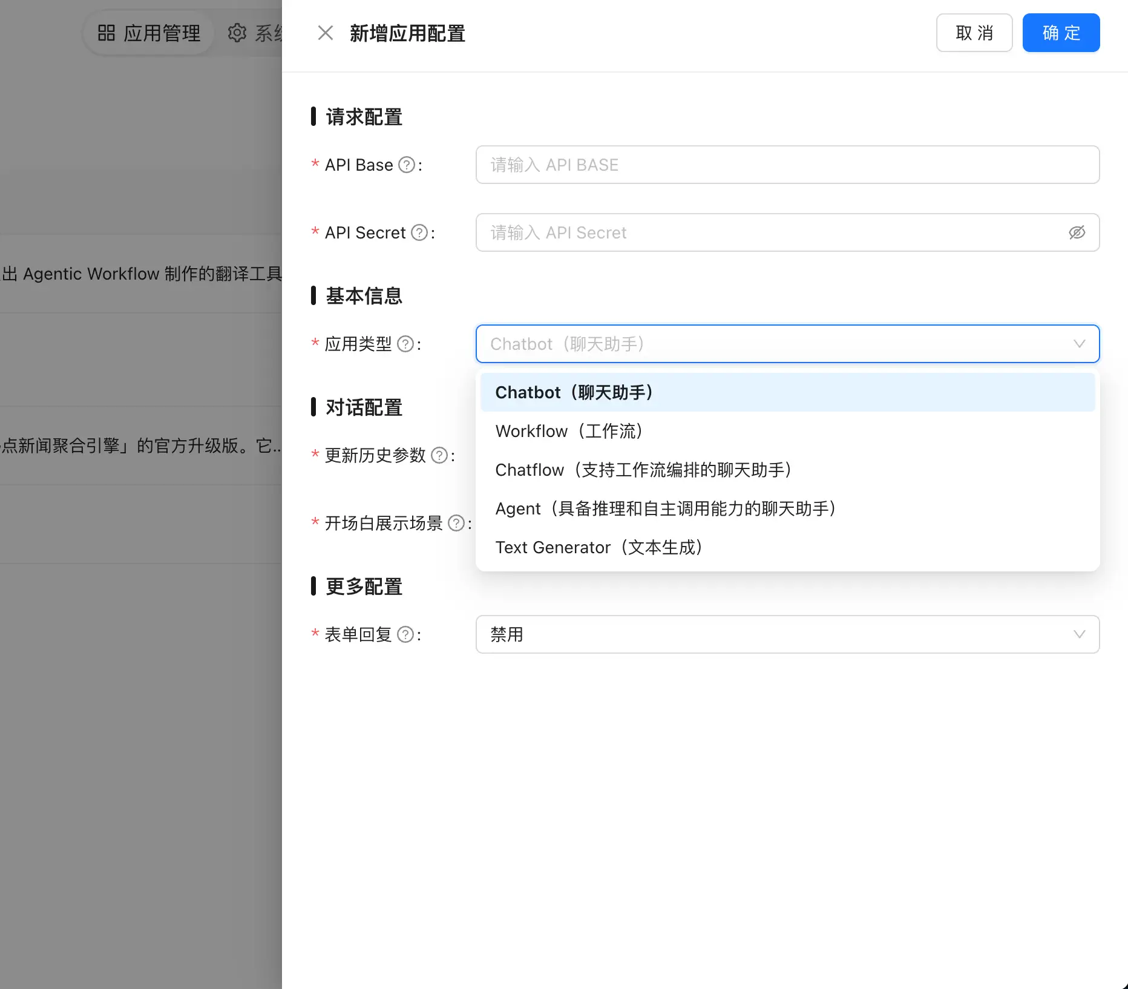Image resolution: width=1128 pixels, height=989 pixels.
Task: Click the help icon beside 表单回复
Action: coord(404,634)
